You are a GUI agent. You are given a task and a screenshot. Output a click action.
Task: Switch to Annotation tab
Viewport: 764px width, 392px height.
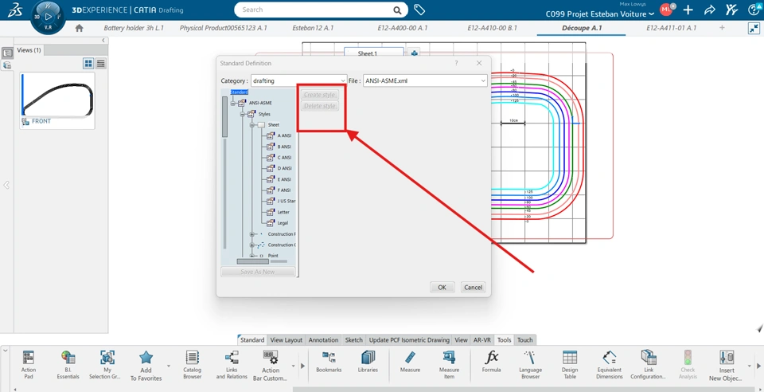[324, 340]
